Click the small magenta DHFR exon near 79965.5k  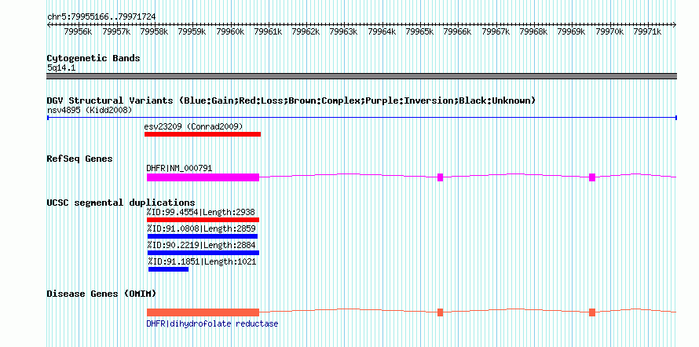pos(440,177)
